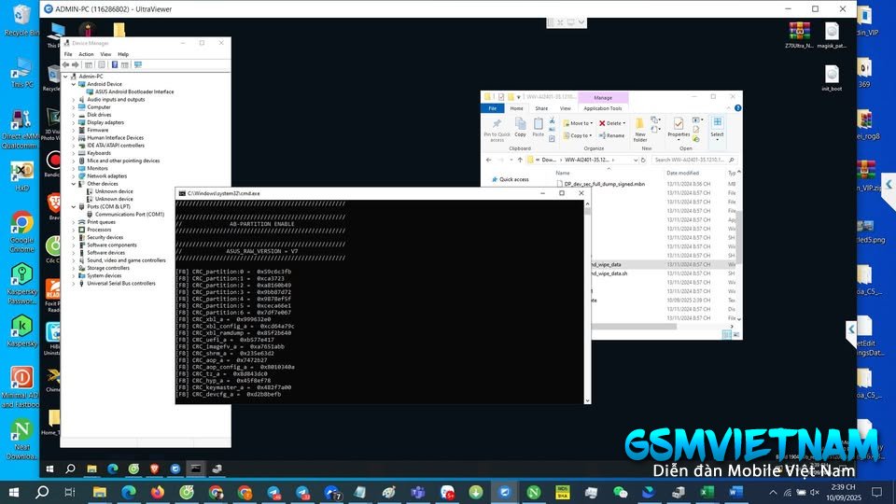Viewport: 896px width, 504px height.
Task: Click cmd icon on remote taskbar
Action: pyautogui.click(x=195, y=469)
